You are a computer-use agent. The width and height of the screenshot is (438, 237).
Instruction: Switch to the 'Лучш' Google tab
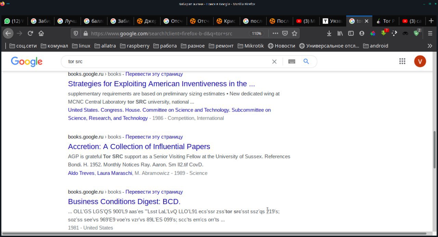[68, 21]
